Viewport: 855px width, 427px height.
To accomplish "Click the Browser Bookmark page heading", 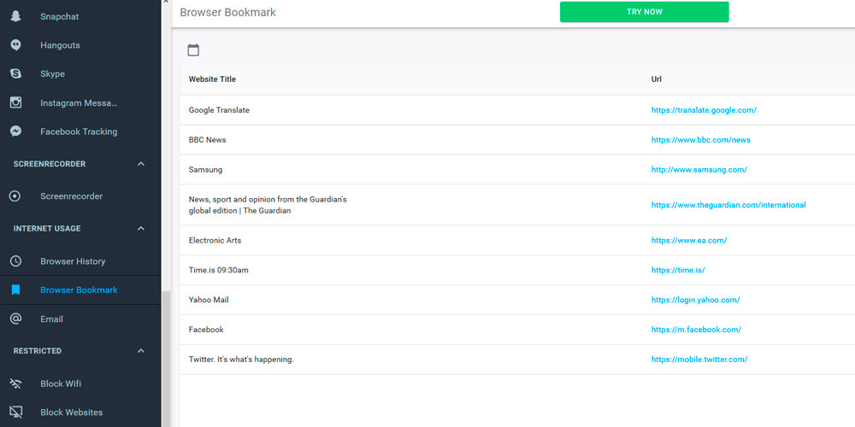I will pos(228,13).
